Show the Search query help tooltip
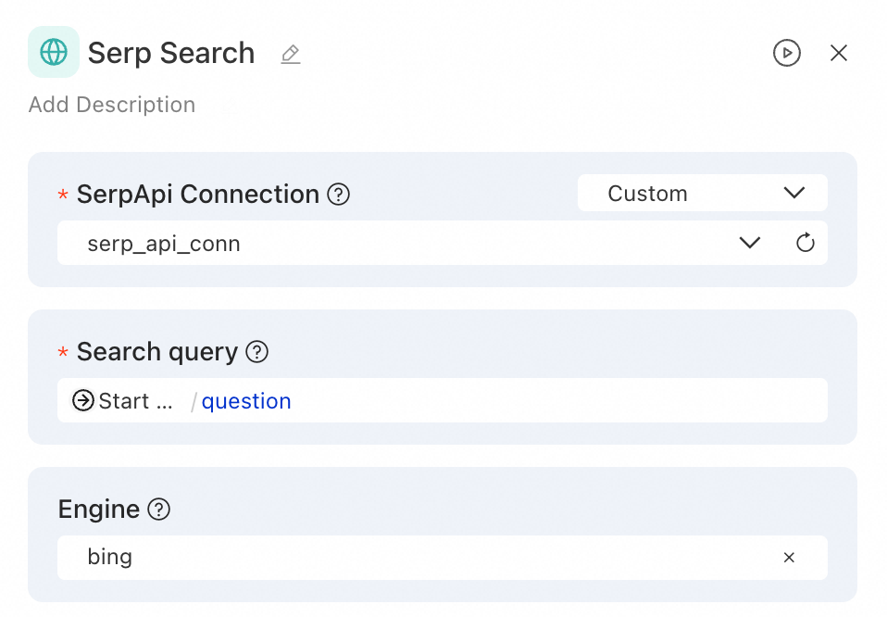This screenshot has height=617, width=887. pyautogui.click(x=257, y=352)
